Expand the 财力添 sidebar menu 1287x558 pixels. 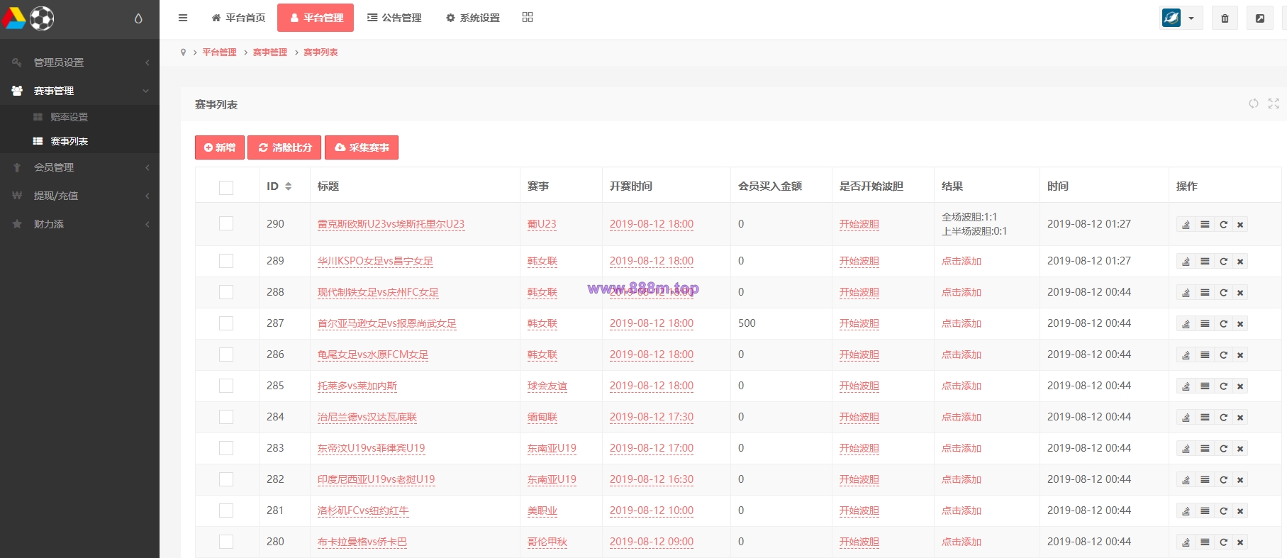[79, 224]
